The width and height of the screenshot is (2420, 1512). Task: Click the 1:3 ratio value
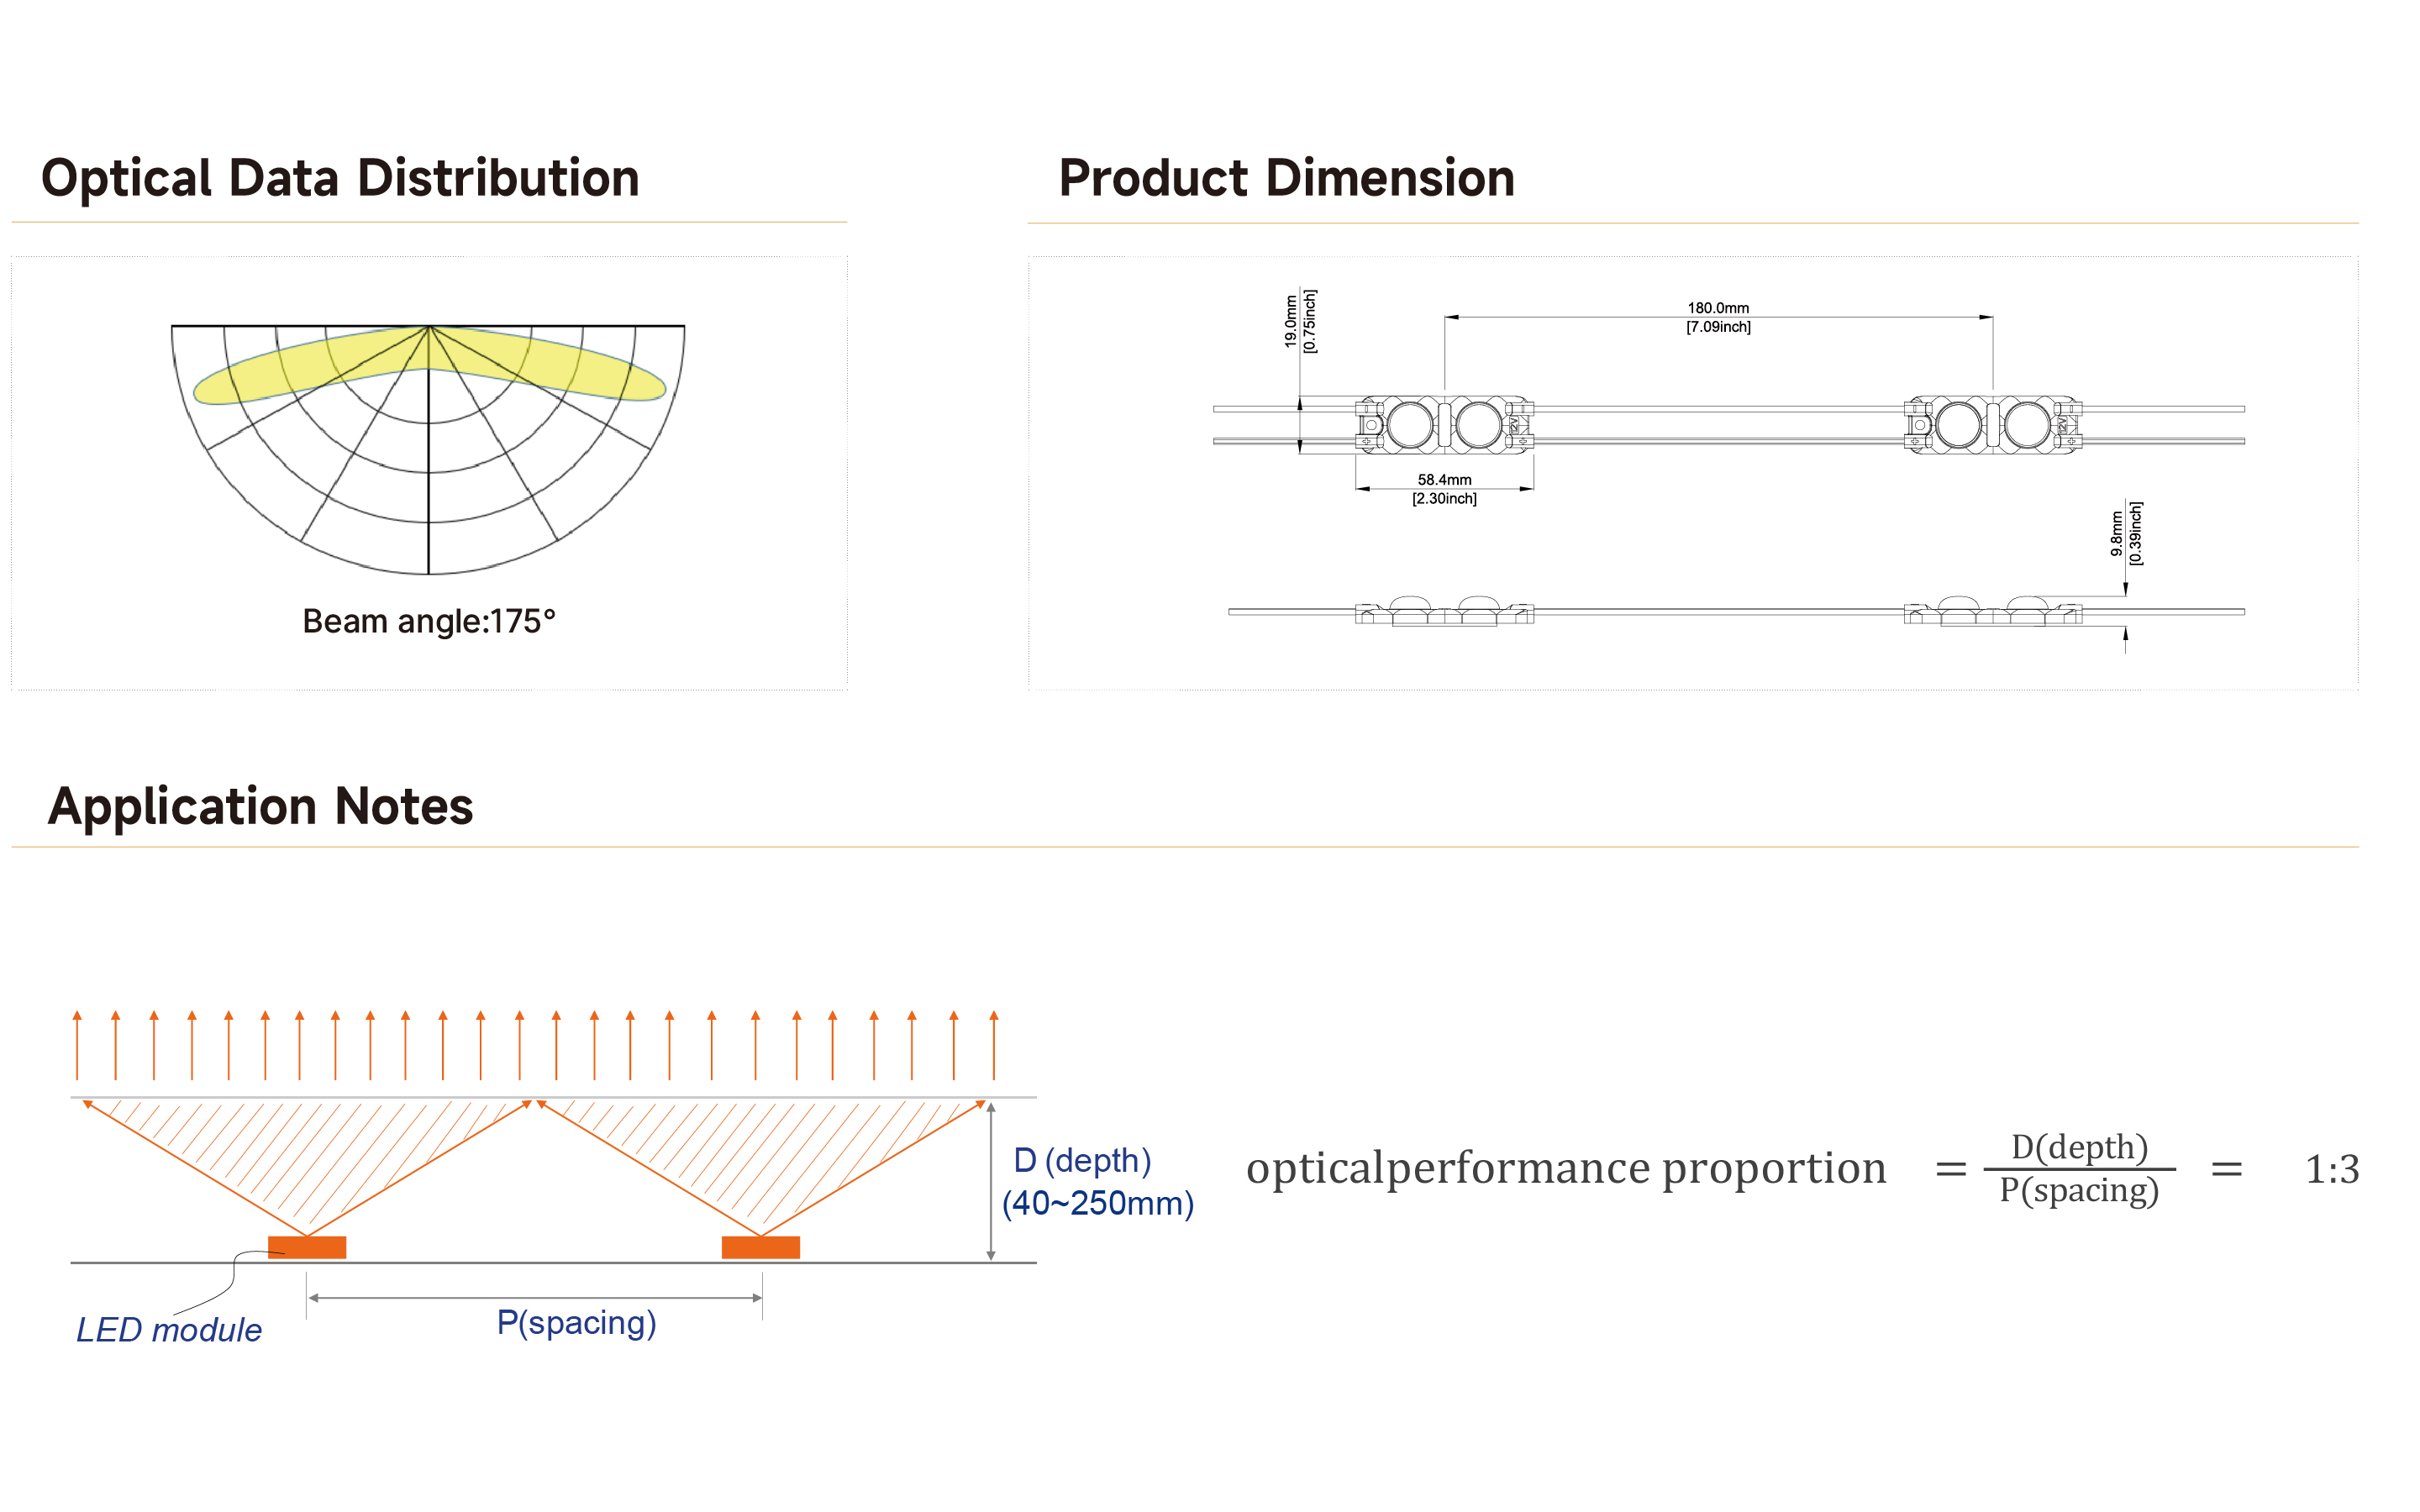2332,1169
